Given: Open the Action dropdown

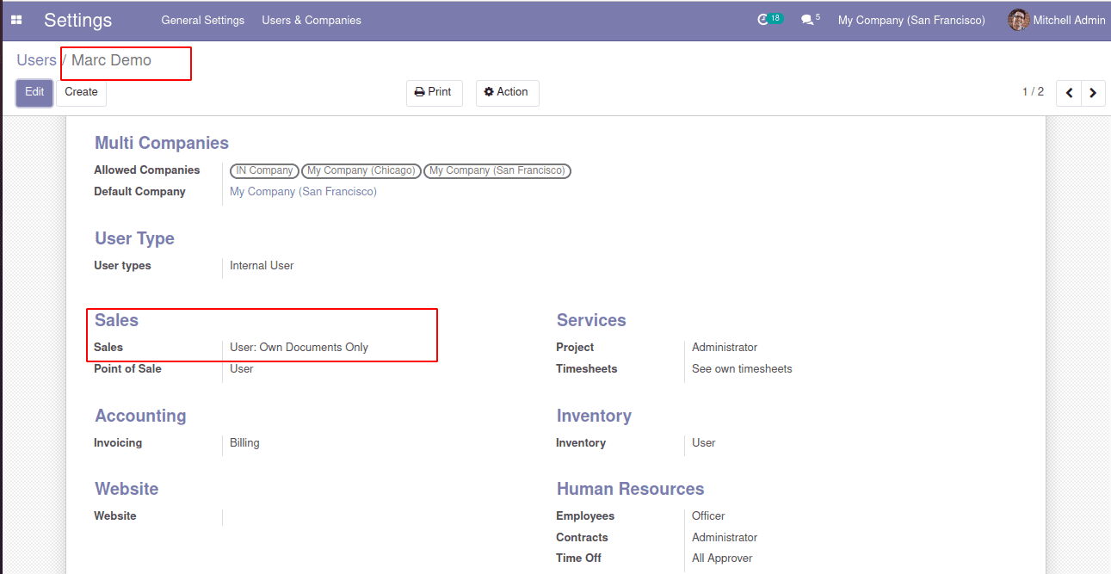Looking at the screenshot, I should click(x=507, y=93).
